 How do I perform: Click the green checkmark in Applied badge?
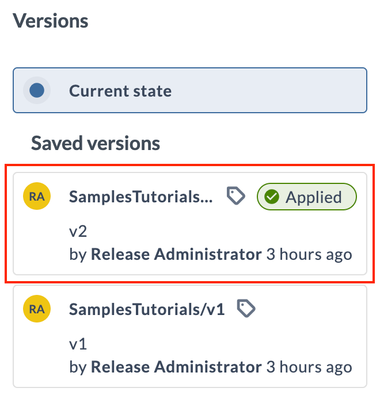click(272, 197)
